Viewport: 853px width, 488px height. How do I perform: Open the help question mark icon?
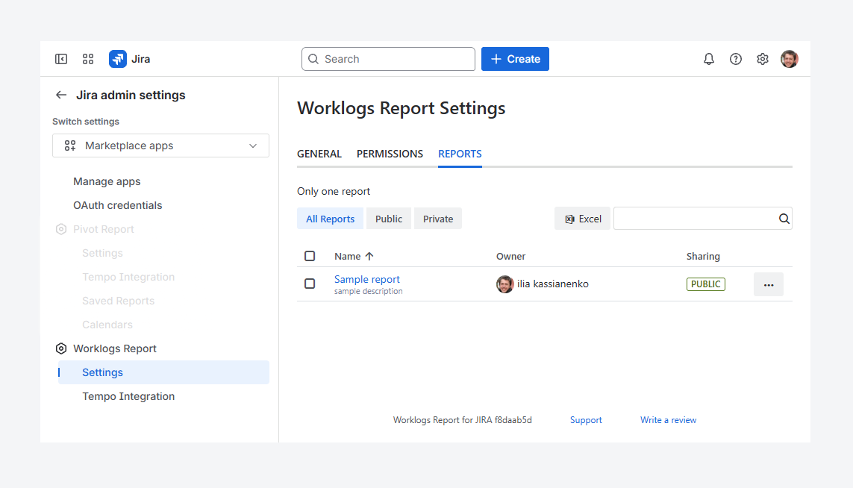pyautogui.click(x=736, y=59)
